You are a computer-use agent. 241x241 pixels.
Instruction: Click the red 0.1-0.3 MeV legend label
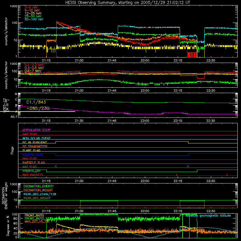coord(34,65)
